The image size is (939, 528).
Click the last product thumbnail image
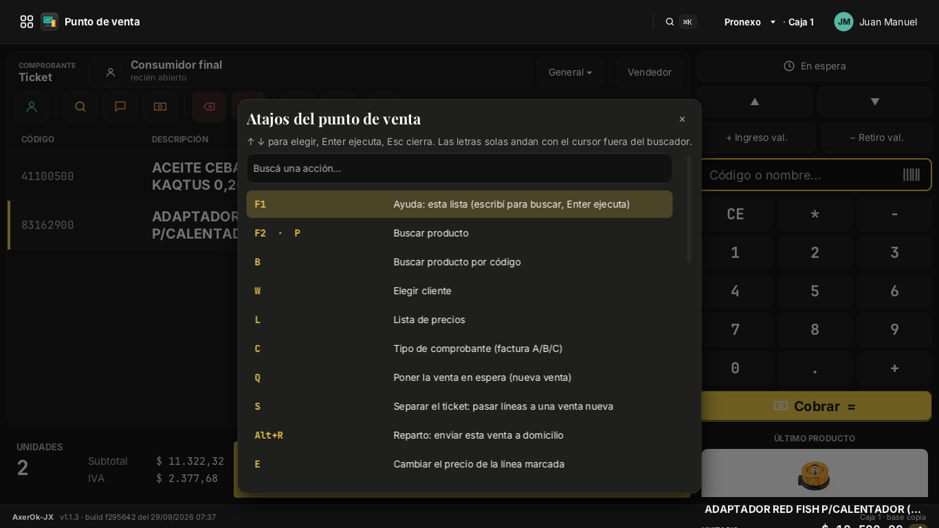pyautogui.click(x=815, y=473)
